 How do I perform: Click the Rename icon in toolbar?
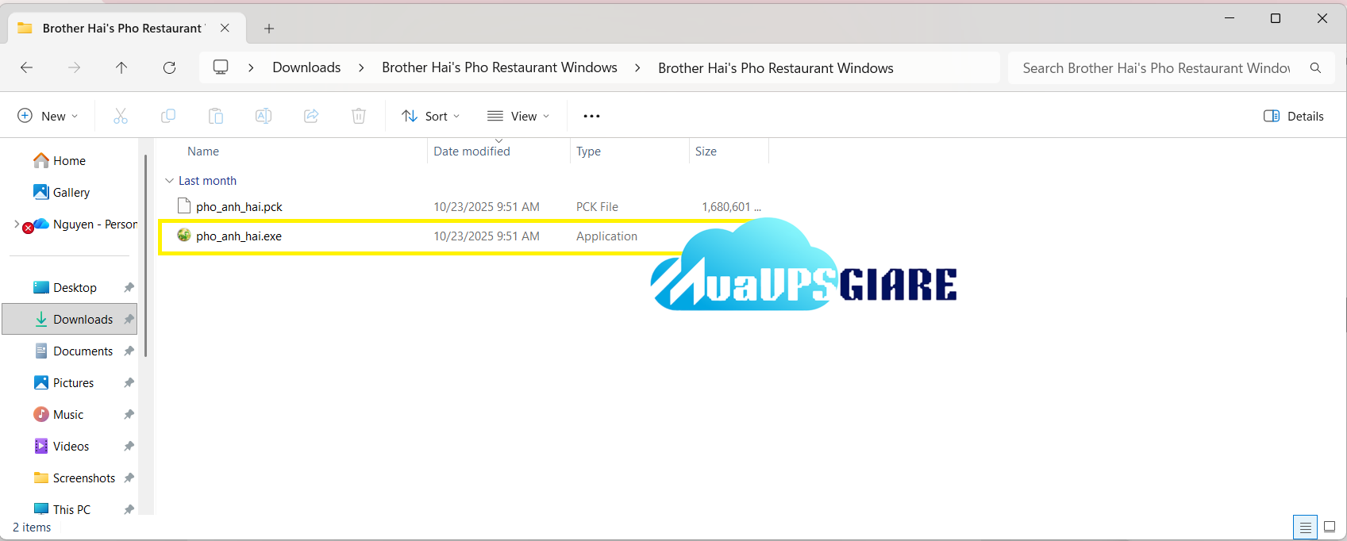264,116
